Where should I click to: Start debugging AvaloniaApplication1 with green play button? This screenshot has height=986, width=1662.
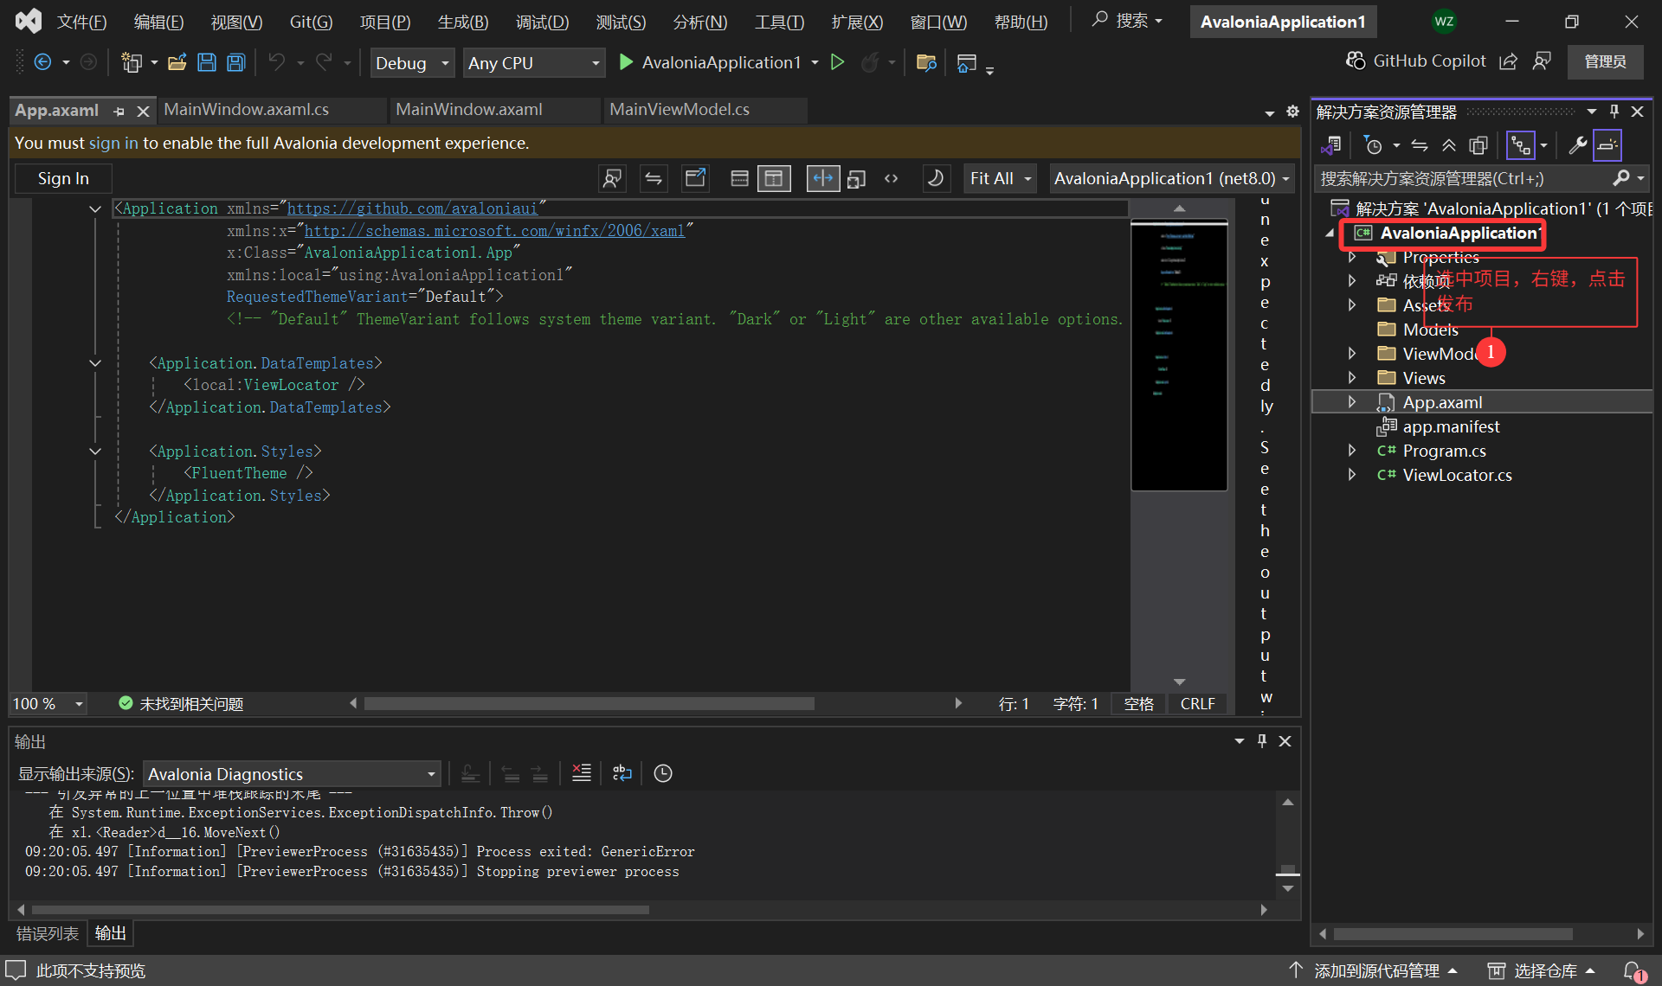626,62
